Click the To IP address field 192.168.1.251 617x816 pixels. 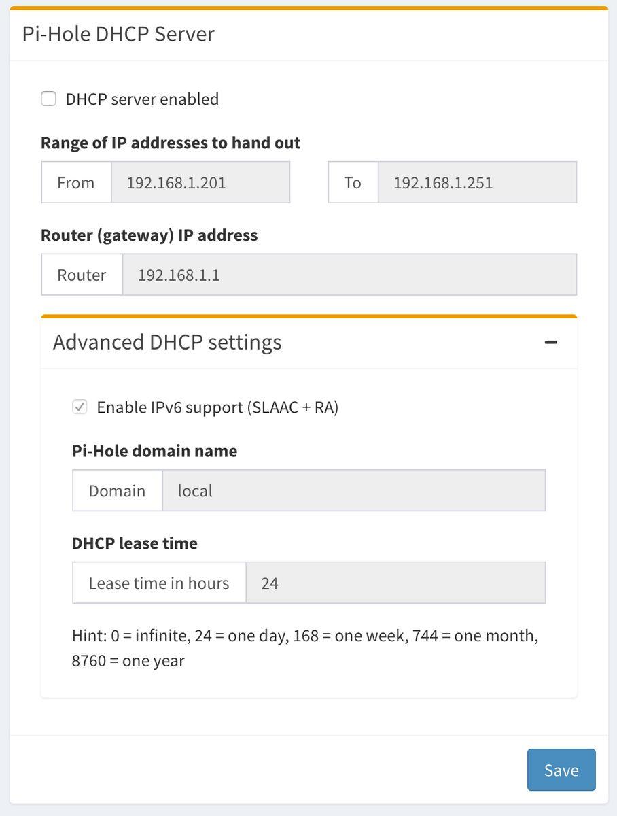(477, 182)
